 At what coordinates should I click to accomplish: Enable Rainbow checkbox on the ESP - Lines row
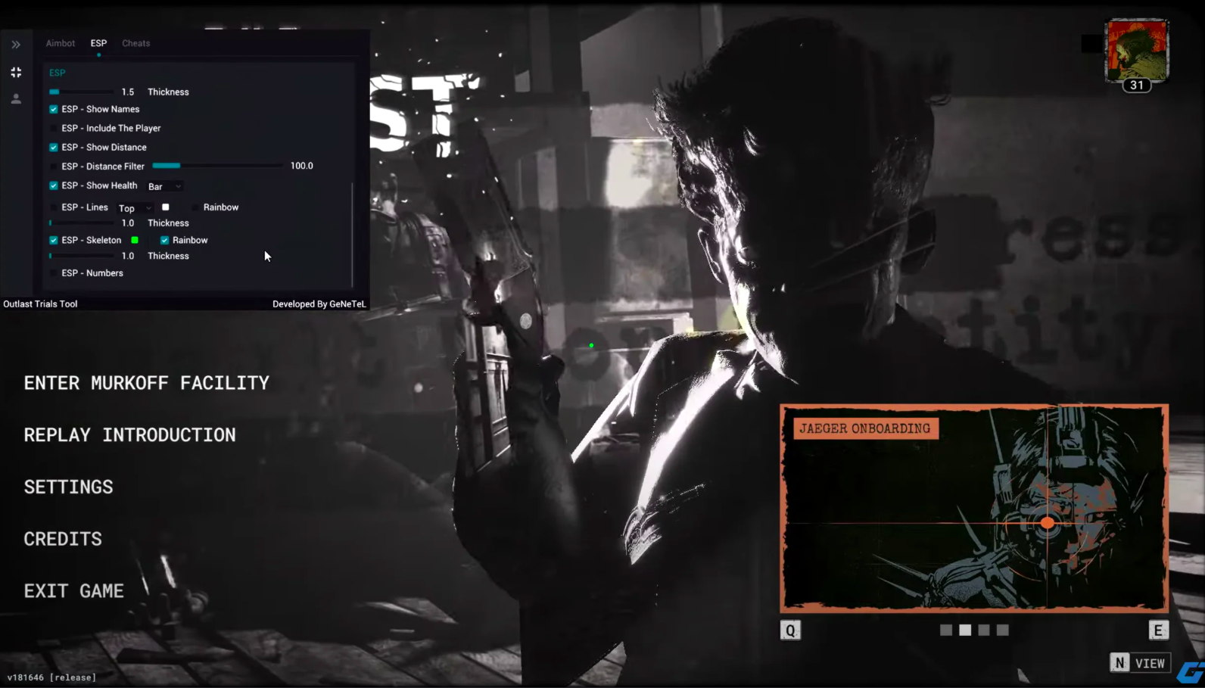pos(195,207)
